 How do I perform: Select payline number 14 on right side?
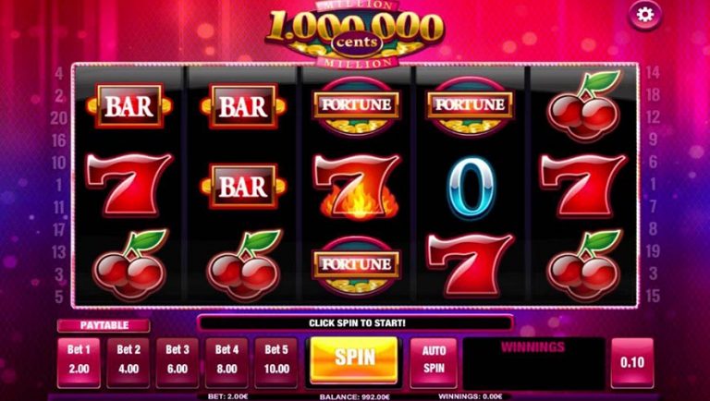[653, 72]
